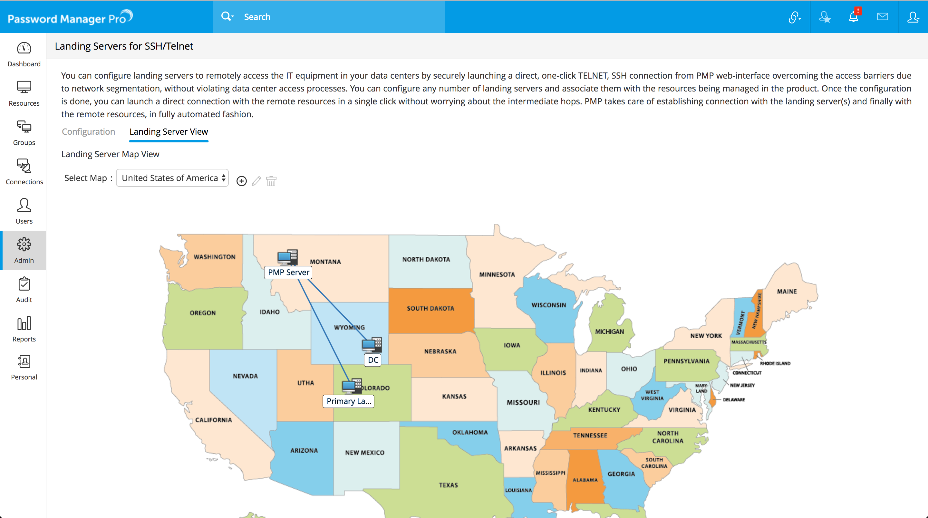Go to Reports in the sidebar
Viewport: 928px width, 518px height.
(24, 329)
